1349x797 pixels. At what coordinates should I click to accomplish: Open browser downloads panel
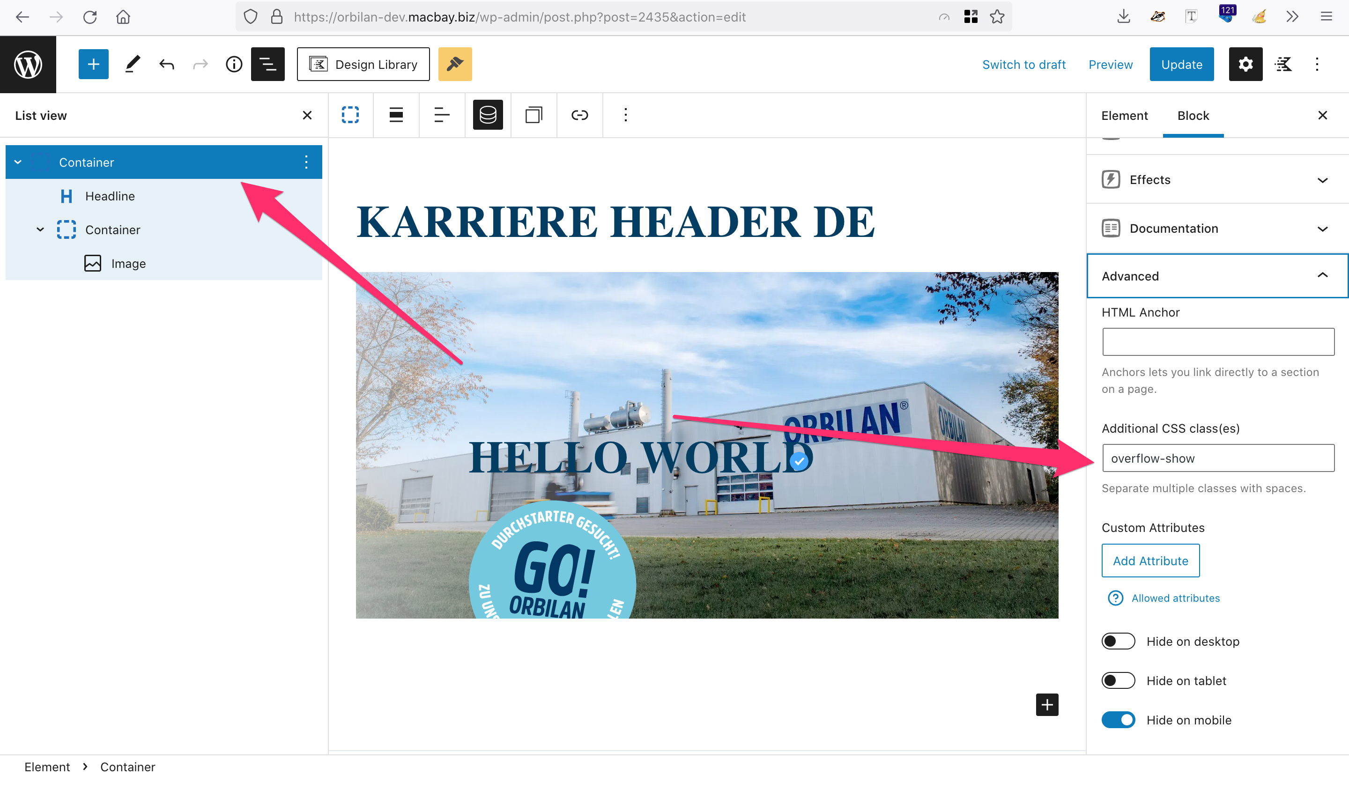click(x=1123, y=17)
